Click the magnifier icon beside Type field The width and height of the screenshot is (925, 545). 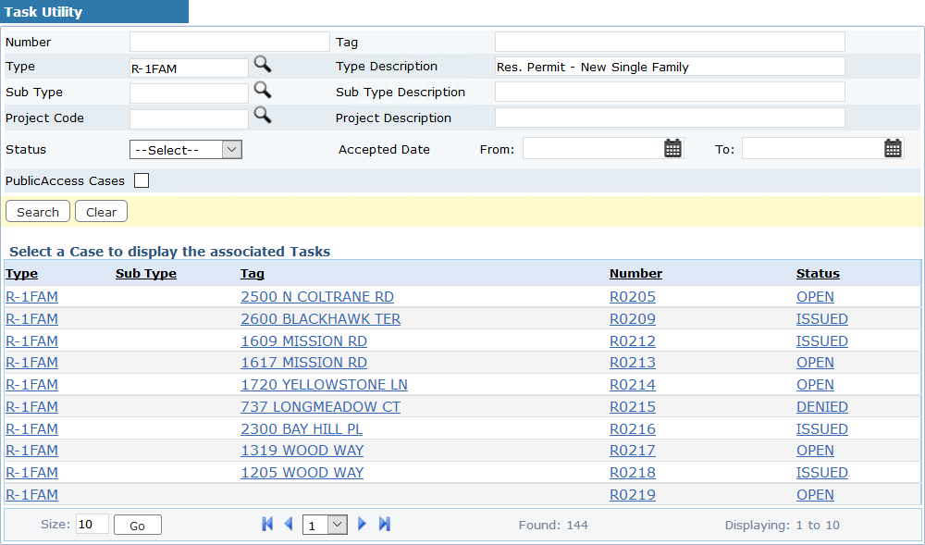[x=263, y=65]
